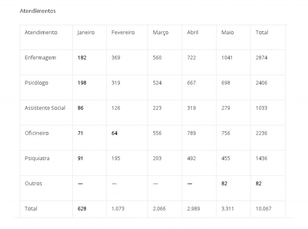Click the Oficineiro row label
Image resolution: width=308 pixels, height=229 pixels.
point(36,133)
